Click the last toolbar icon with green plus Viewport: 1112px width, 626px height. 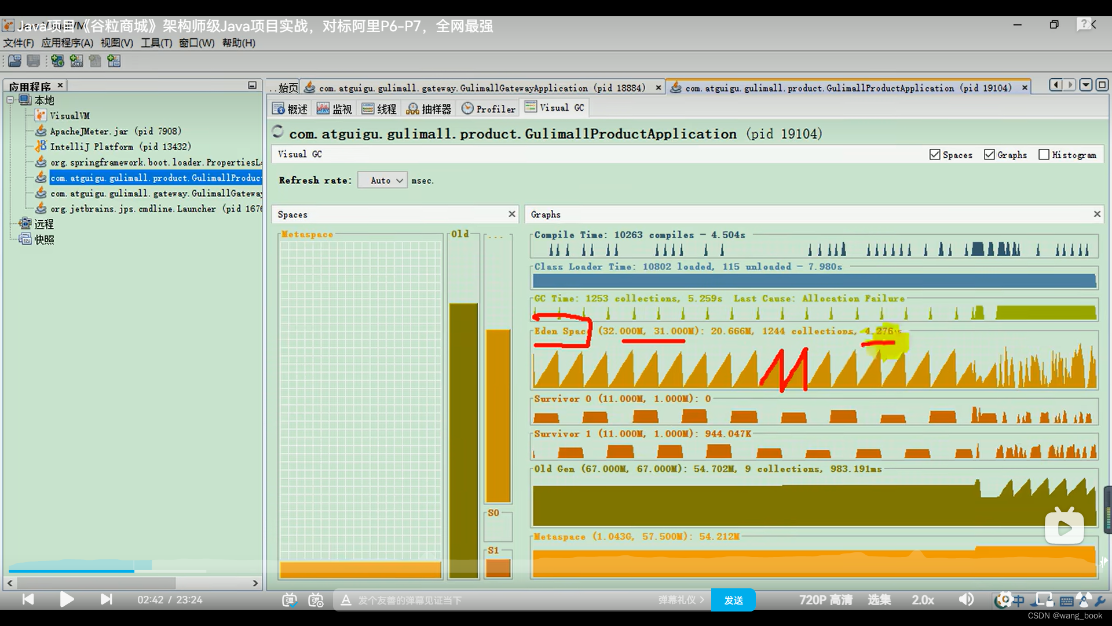tap(114, 61)
